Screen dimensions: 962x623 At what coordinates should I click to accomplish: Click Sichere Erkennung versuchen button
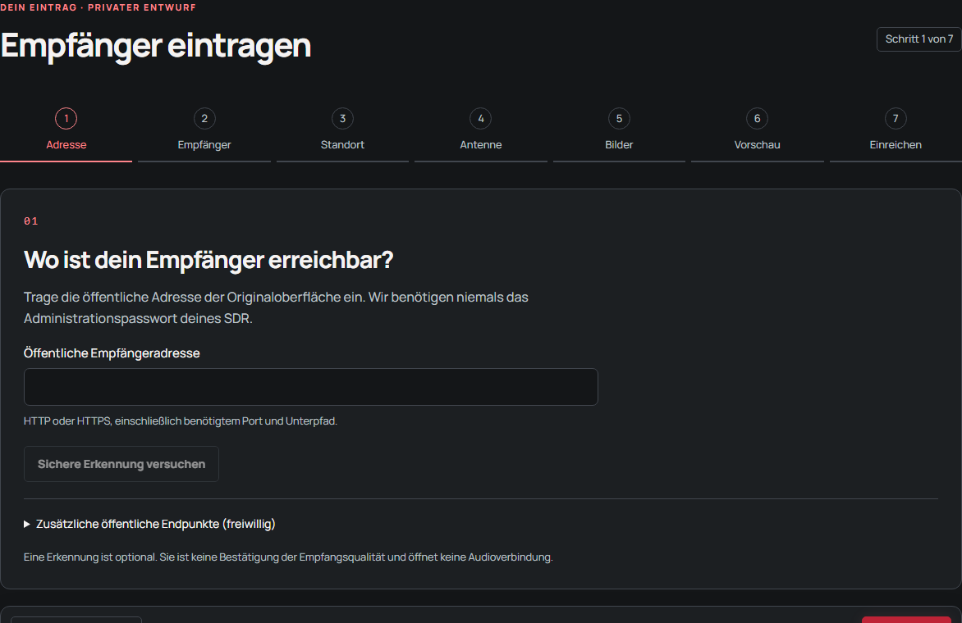121,464
